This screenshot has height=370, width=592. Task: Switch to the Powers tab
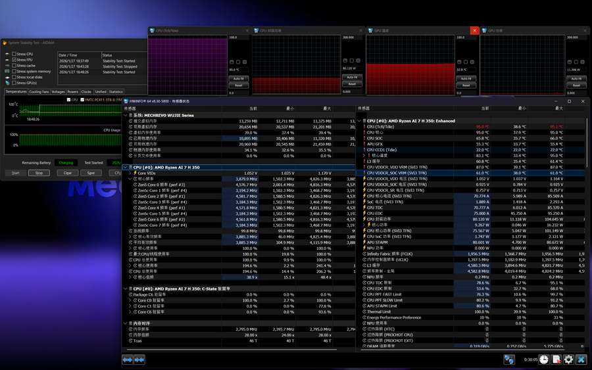(73, 91)
